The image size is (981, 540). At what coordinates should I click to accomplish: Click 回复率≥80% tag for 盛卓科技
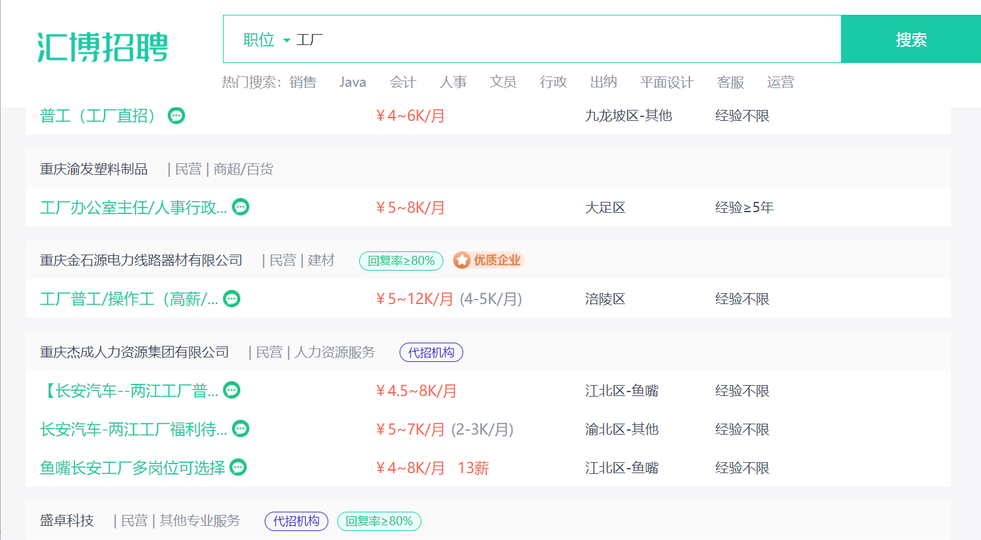(379, 521)
